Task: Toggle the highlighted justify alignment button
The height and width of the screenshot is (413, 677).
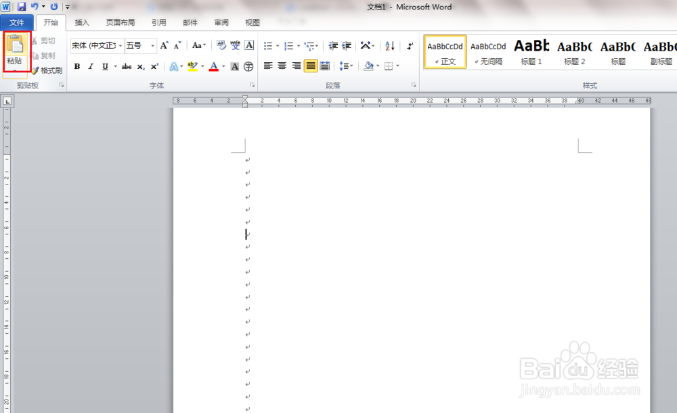Action: 311,66
